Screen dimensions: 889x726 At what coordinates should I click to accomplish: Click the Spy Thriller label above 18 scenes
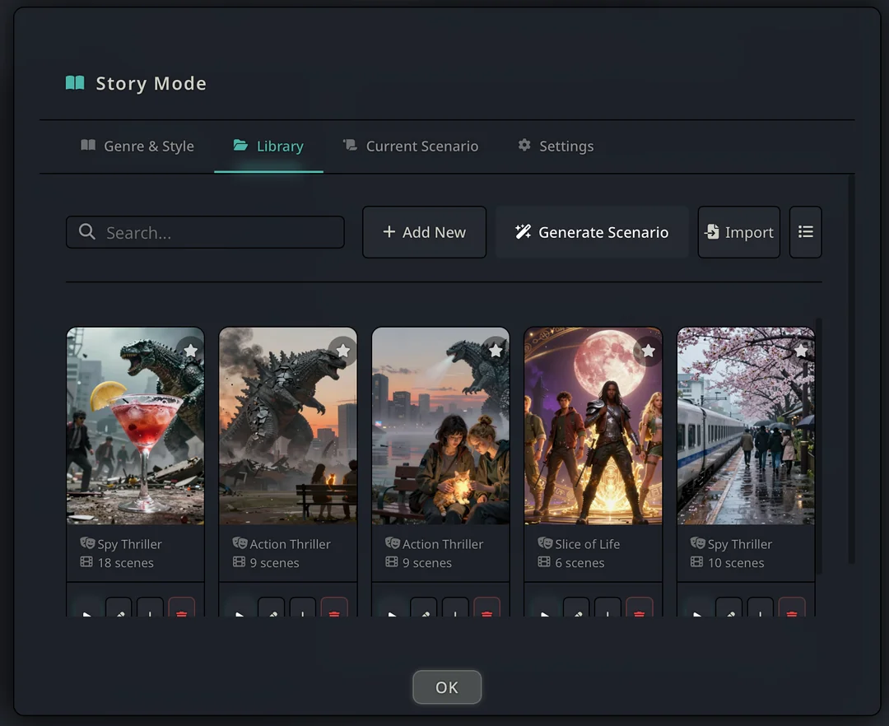pos(129,544)
